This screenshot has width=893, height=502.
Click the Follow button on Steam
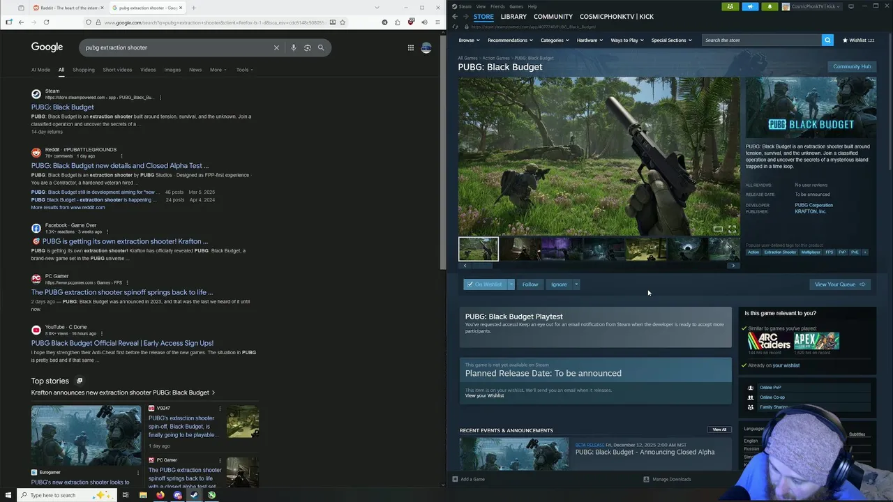(x=530, y=284)
